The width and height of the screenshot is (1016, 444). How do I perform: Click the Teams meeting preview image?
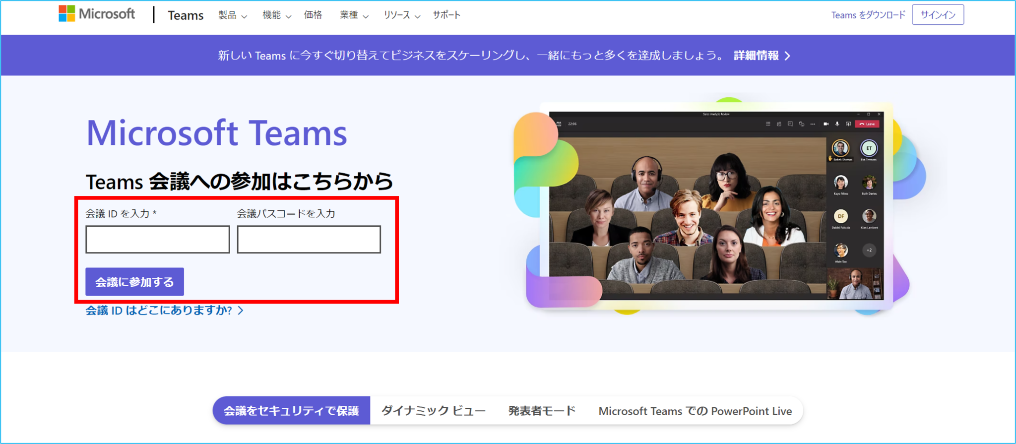(x=716, y=206)
